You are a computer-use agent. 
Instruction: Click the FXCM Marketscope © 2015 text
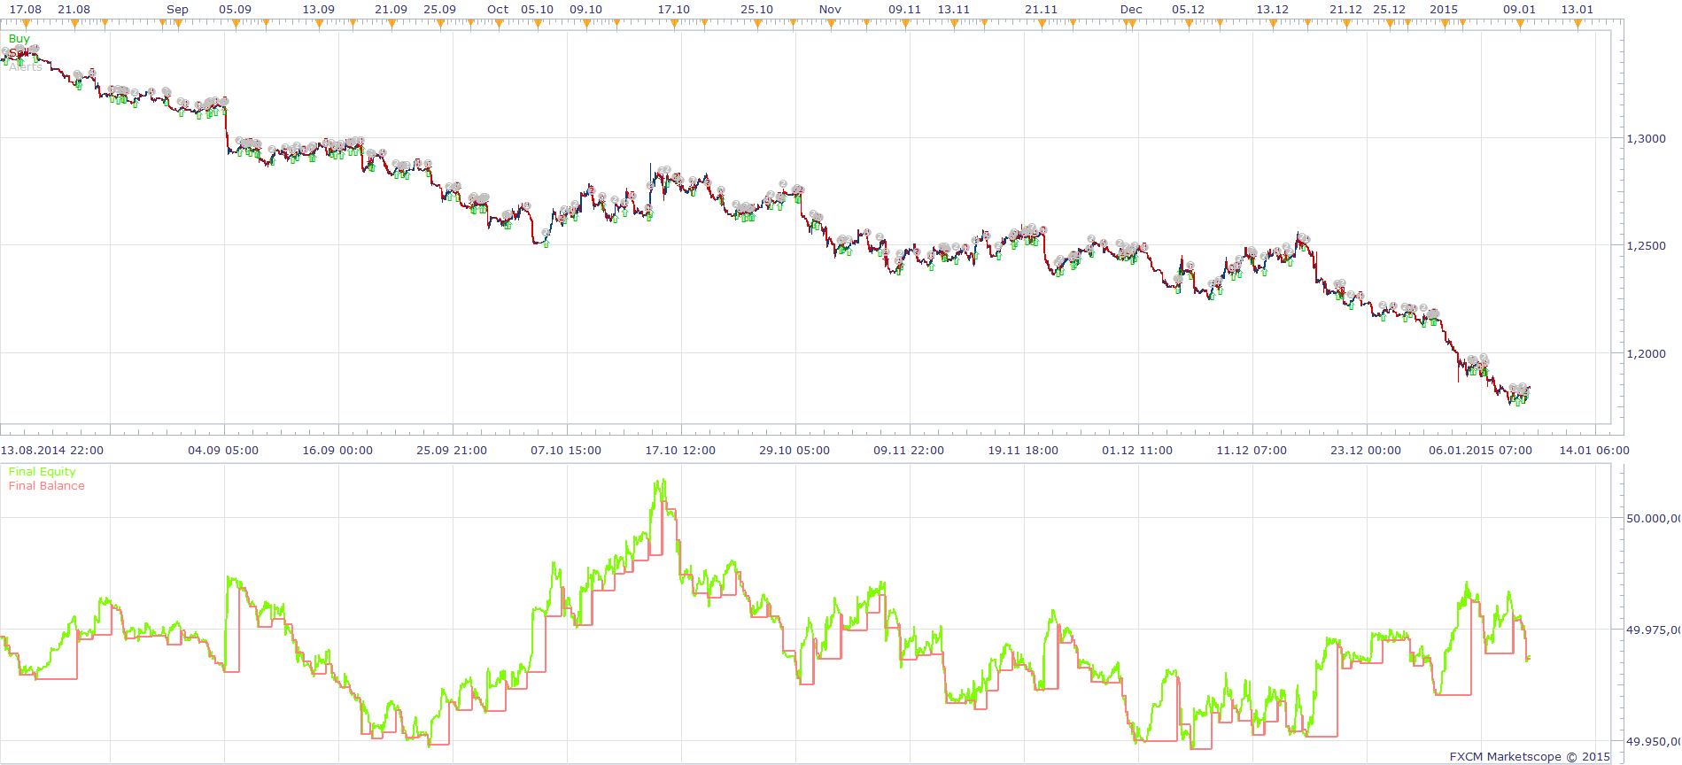click(x=1530, y=757)
